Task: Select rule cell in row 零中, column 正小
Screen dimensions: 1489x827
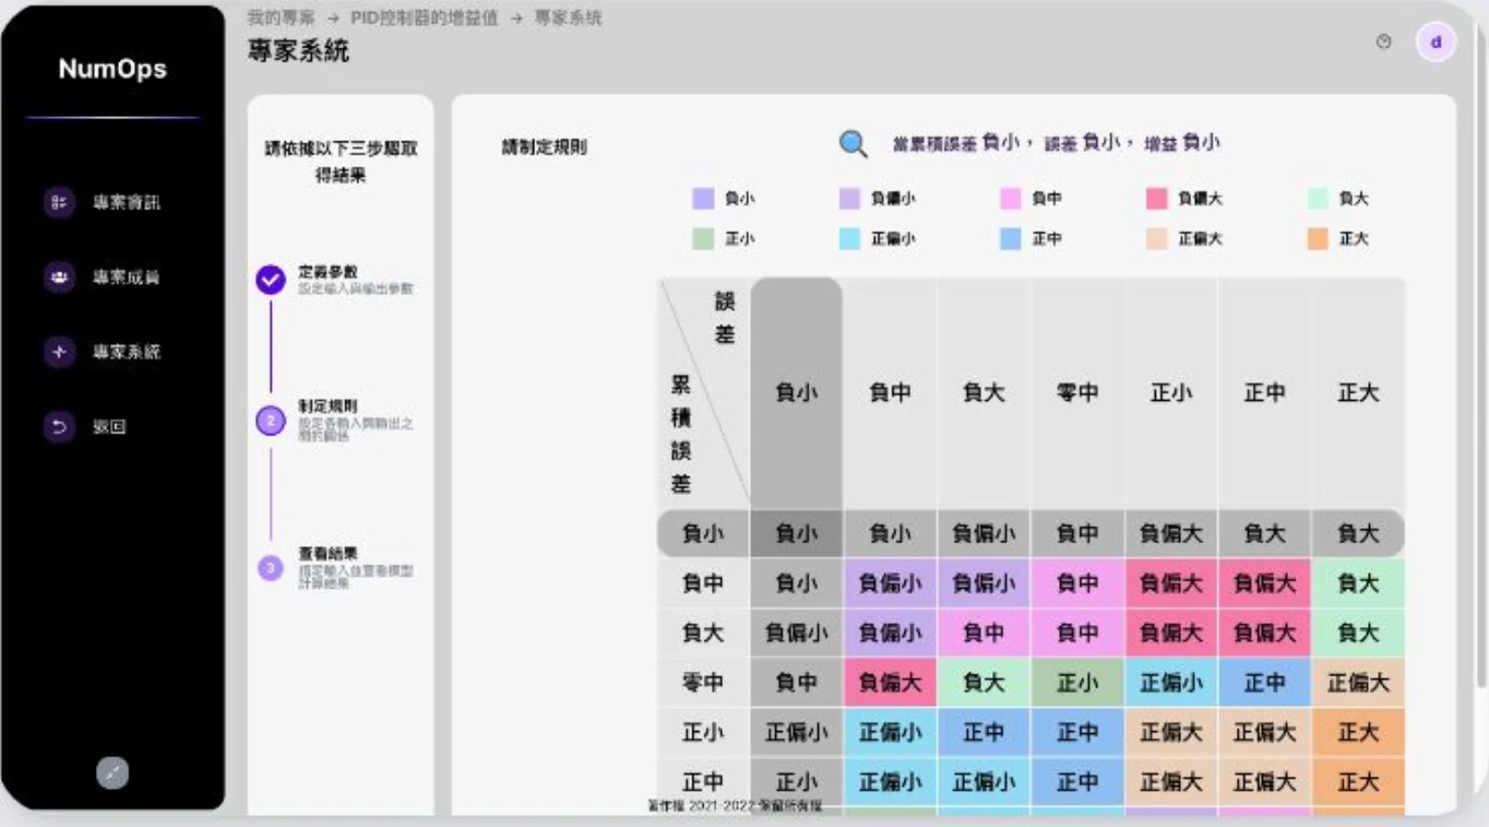Action: 1172,683
